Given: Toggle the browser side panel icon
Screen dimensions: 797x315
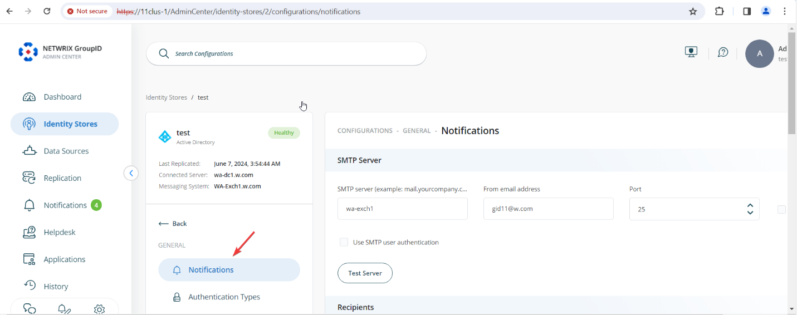Looking at the screenshot, I should [x=747, y=11].
